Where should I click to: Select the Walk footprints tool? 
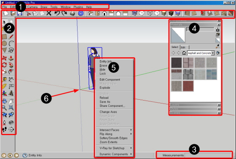(4, 130)
